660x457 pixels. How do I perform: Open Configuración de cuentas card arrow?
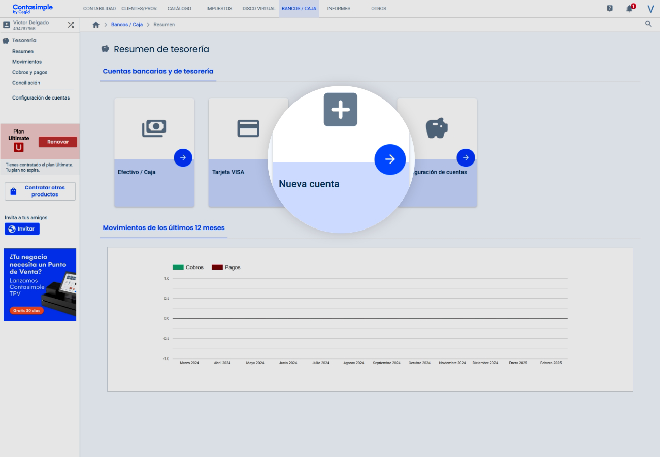tap(466, 157)
